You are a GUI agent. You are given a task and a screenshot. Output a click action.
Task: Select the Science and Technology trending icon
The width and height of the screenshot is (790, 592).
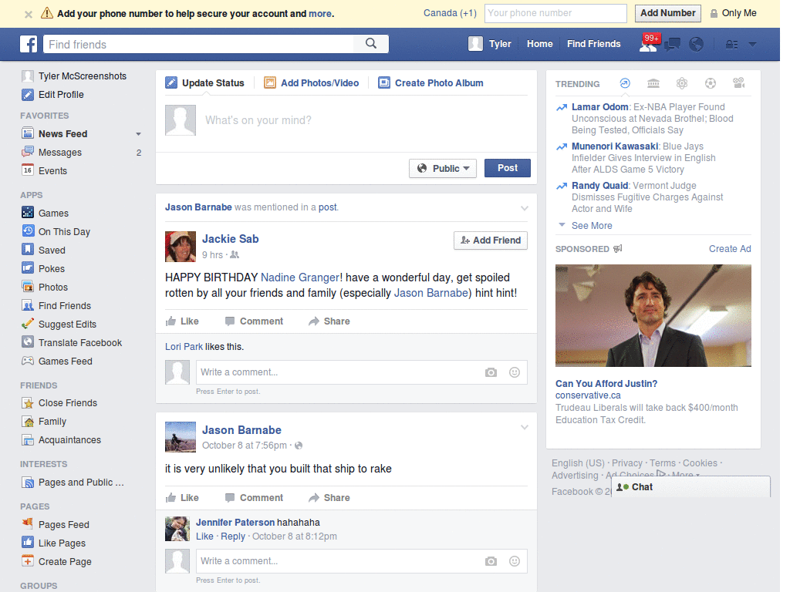(682, 83)
